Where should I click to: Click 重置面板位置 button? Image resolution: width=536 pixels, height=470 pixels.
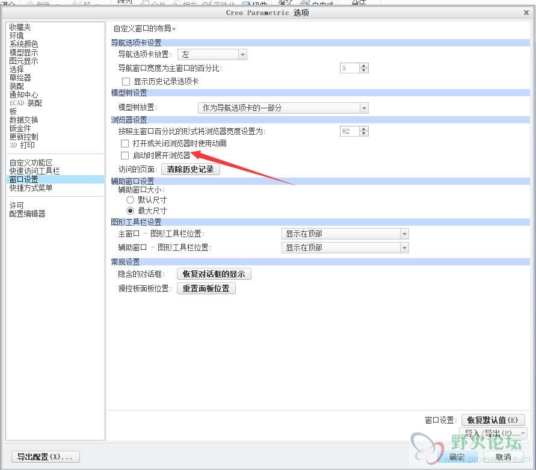click(x=206, y=288)
